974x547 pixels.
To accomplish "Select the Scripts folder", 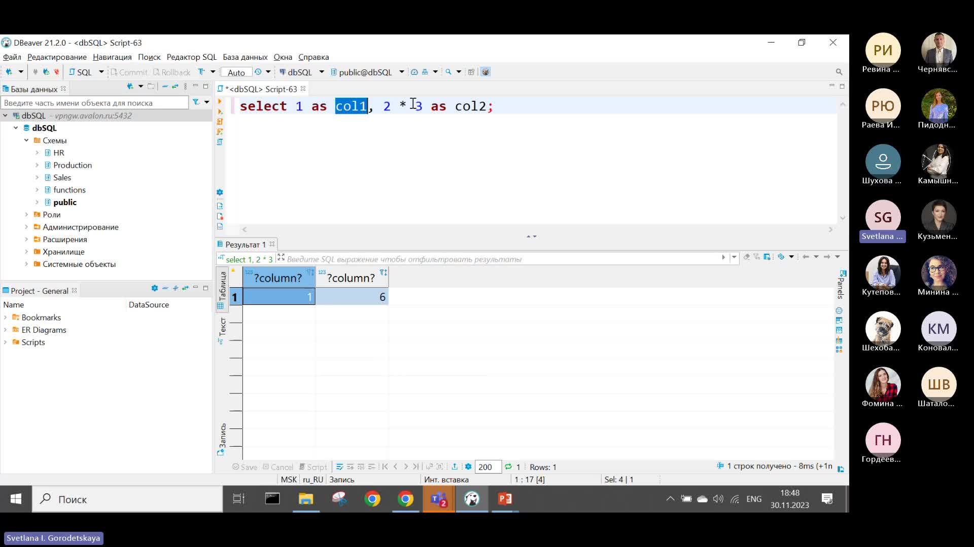I will [x=33, y=342].
